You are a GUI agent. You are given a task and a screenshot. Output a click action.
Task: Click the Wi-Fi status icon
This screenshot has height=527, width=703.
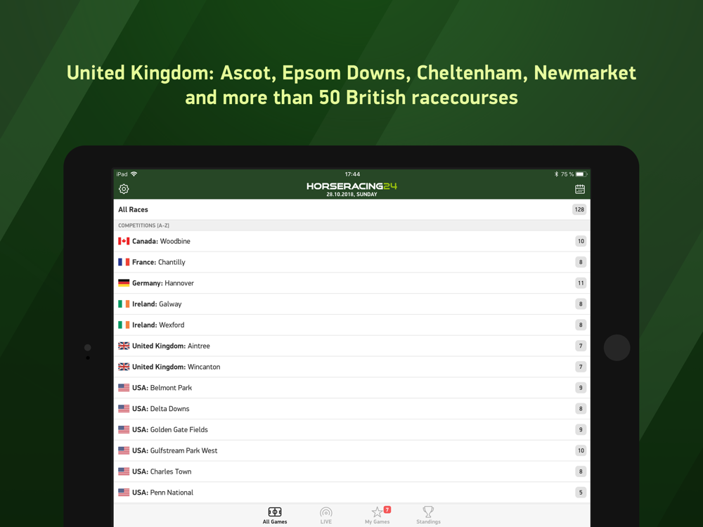click(134, 174)
